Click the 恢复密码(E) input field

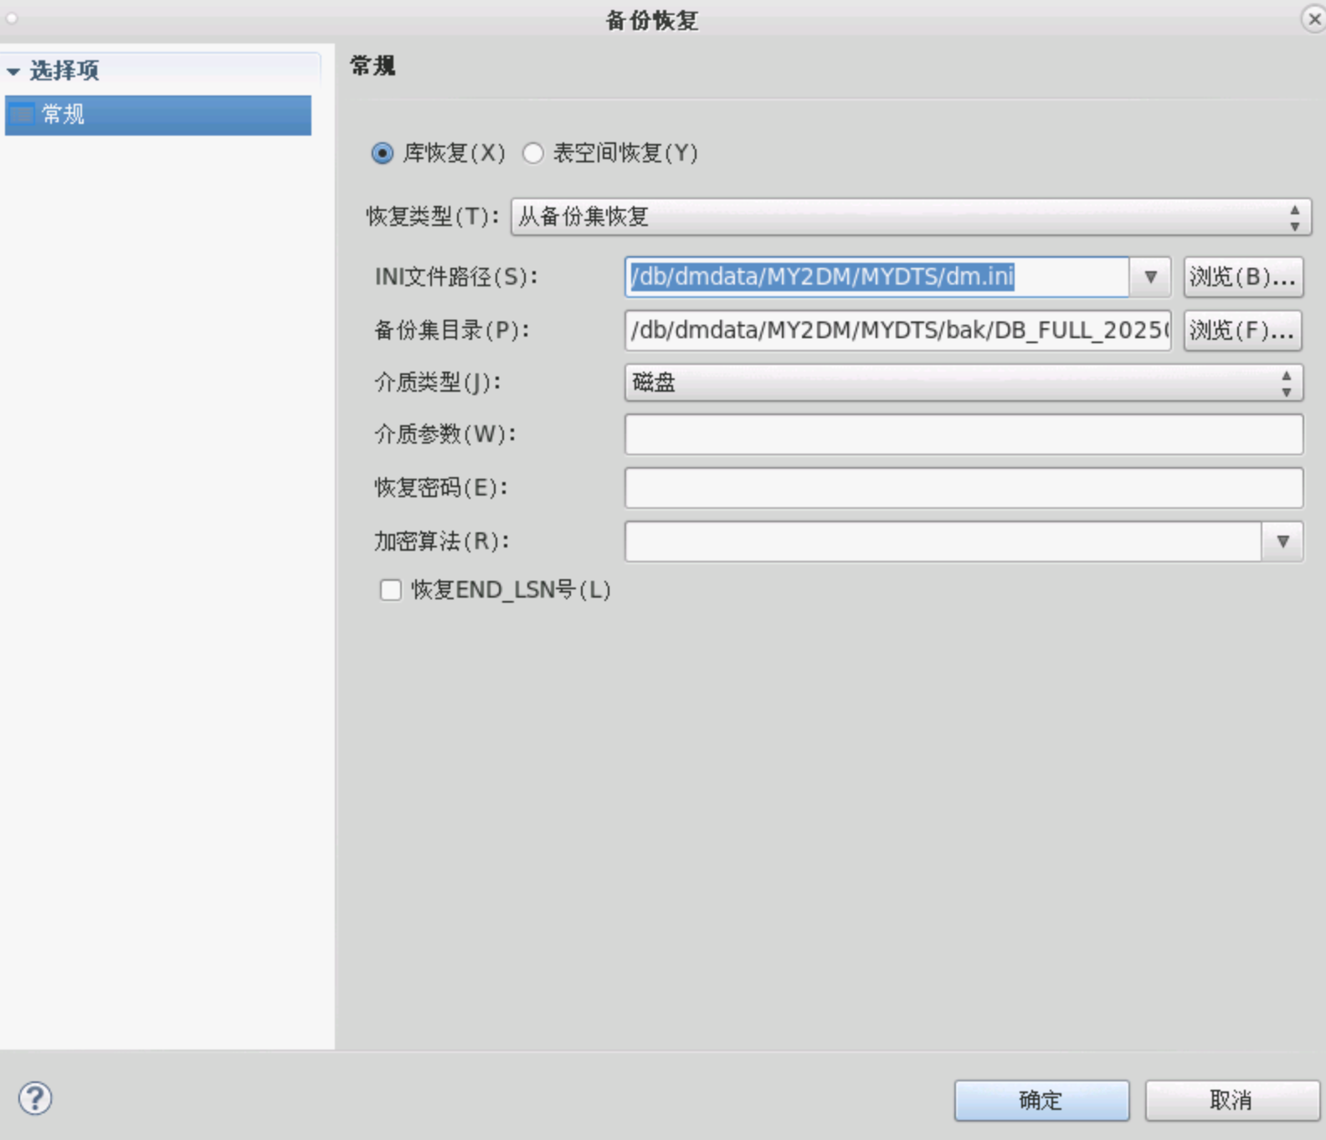(964, 488)
